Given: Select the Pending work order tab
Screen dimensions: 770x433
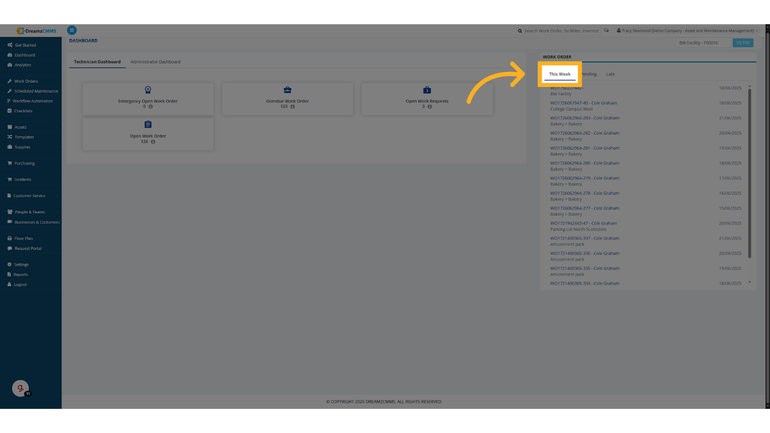Looking at the screenshot, I should pyautogui.click(x=589, y=74).
